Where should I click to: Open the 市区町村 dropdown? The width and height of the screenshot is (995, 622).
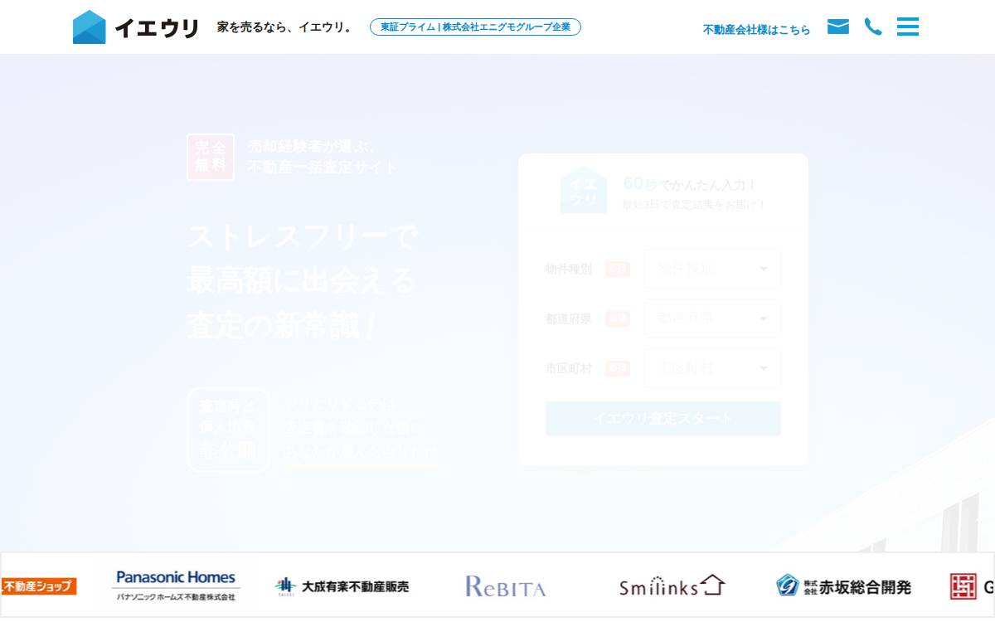tap(712, 368)
